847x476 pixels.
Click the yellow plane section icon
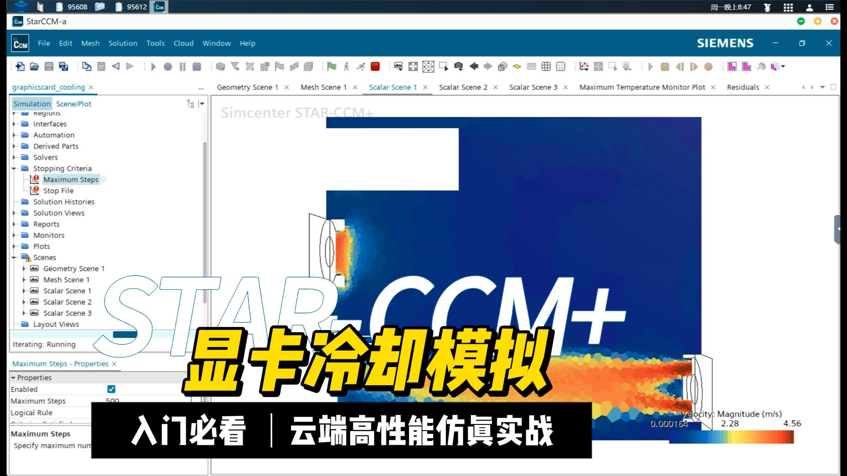(x=517, y=67)
